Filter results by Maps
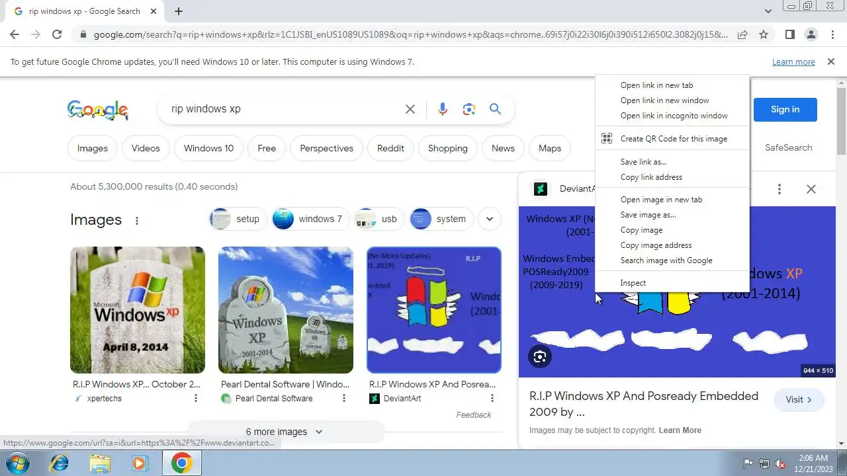Viewport: 847px width, 476px height. point(550,148)
